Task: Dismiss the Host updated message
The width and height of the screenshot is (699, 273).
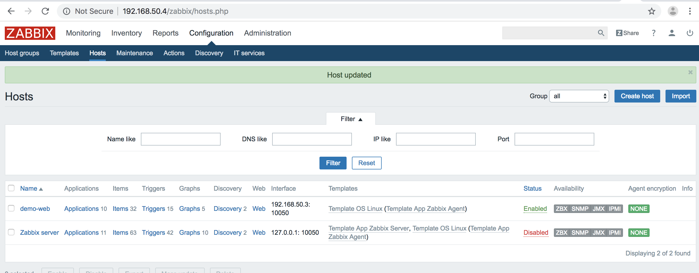Action: point(690,72)
